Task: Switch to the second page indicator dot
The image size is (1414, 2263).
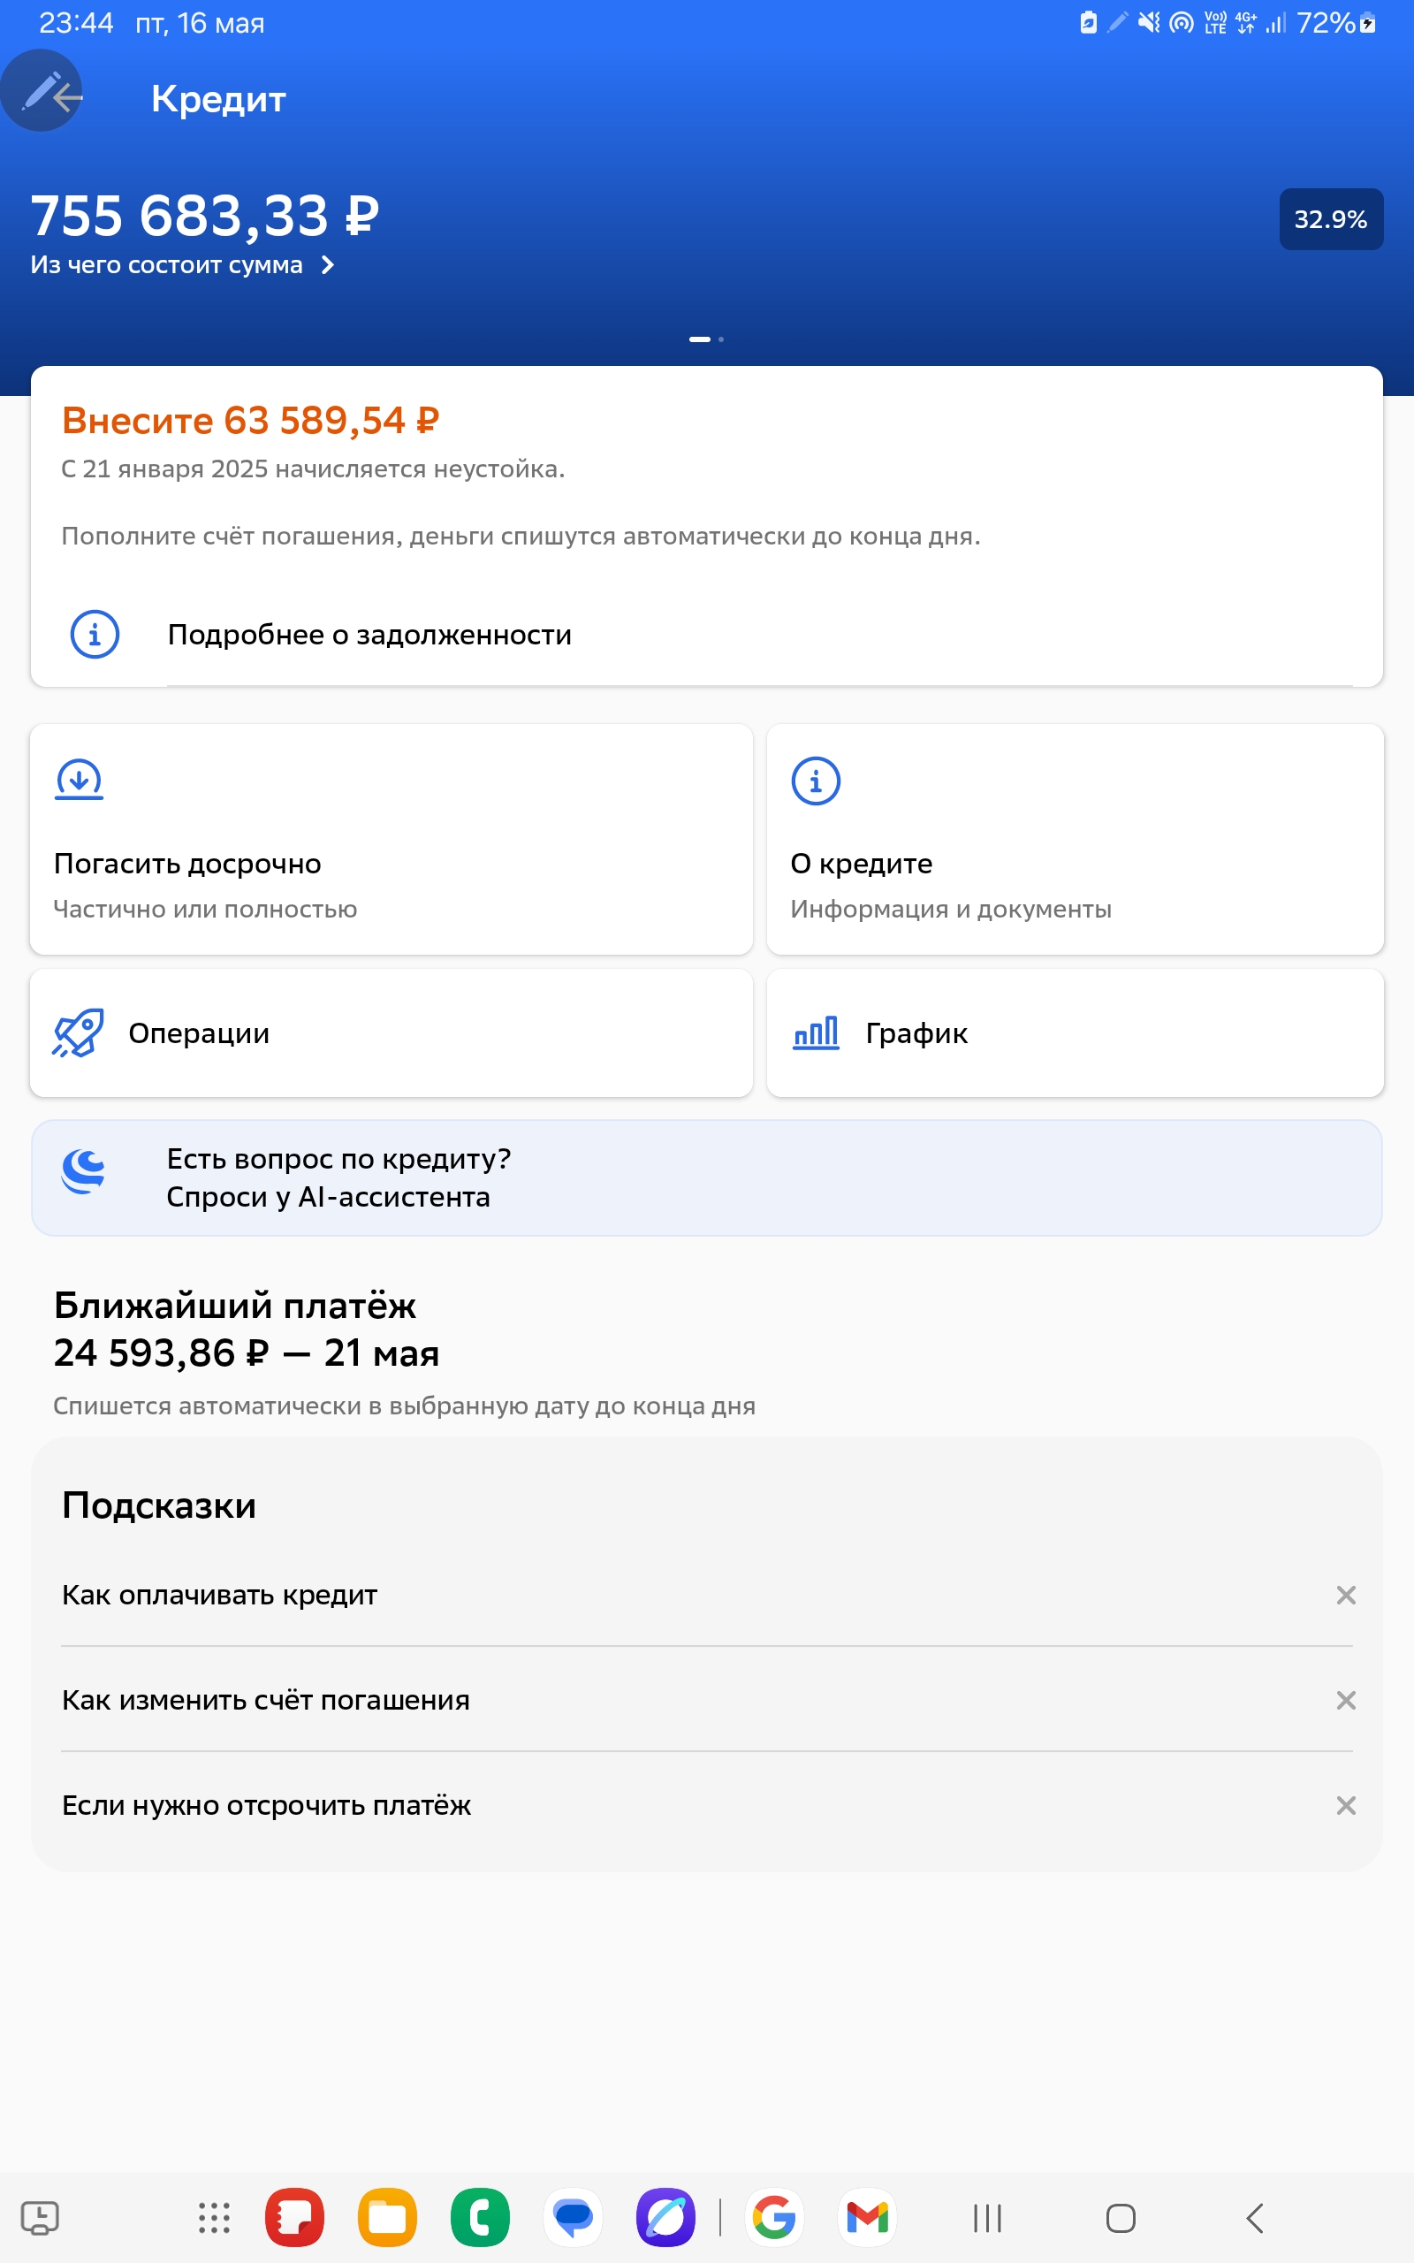Action: click(x=721, y=339)
